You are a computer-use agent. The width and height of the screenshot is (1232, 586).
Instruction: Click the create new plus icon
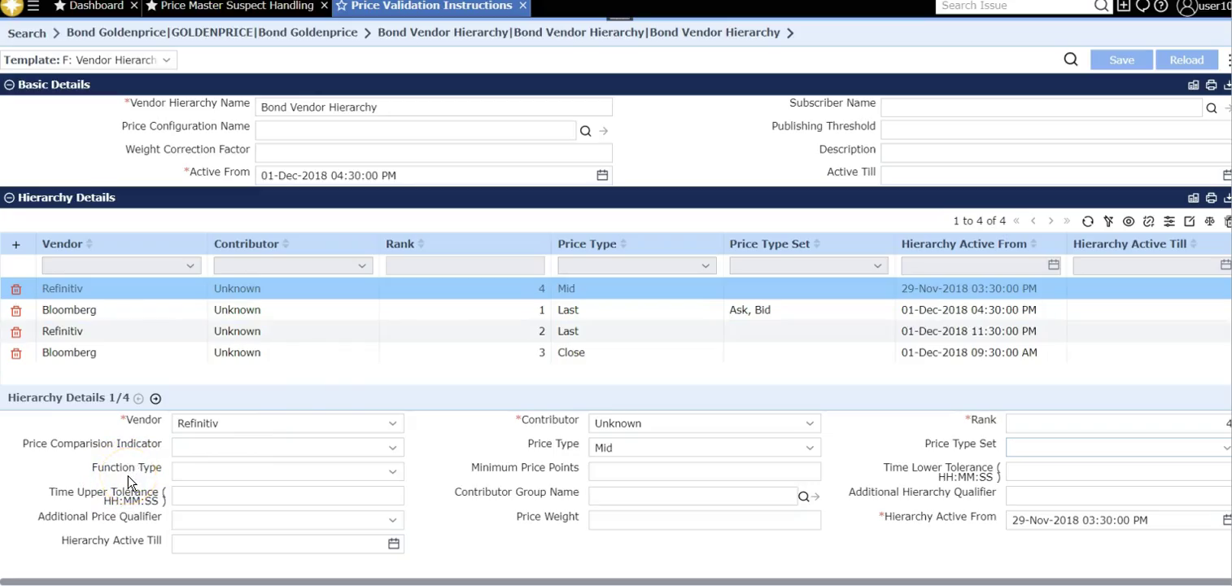point(1124,6)
